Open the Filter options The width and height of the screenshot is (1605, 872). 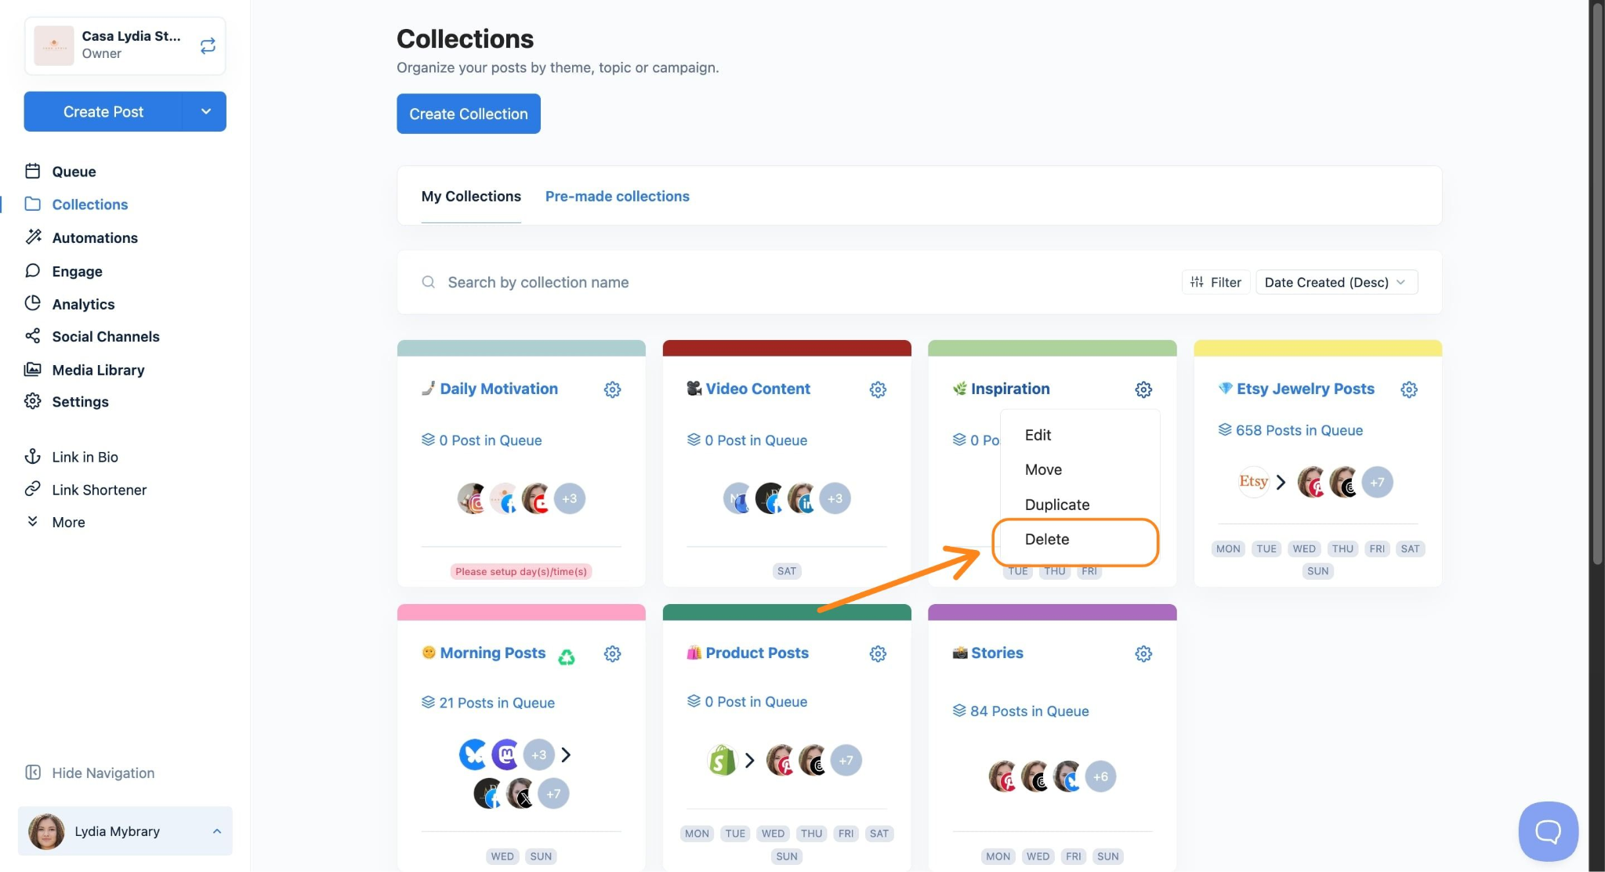pyautogui.click(x=1216, y=282)
